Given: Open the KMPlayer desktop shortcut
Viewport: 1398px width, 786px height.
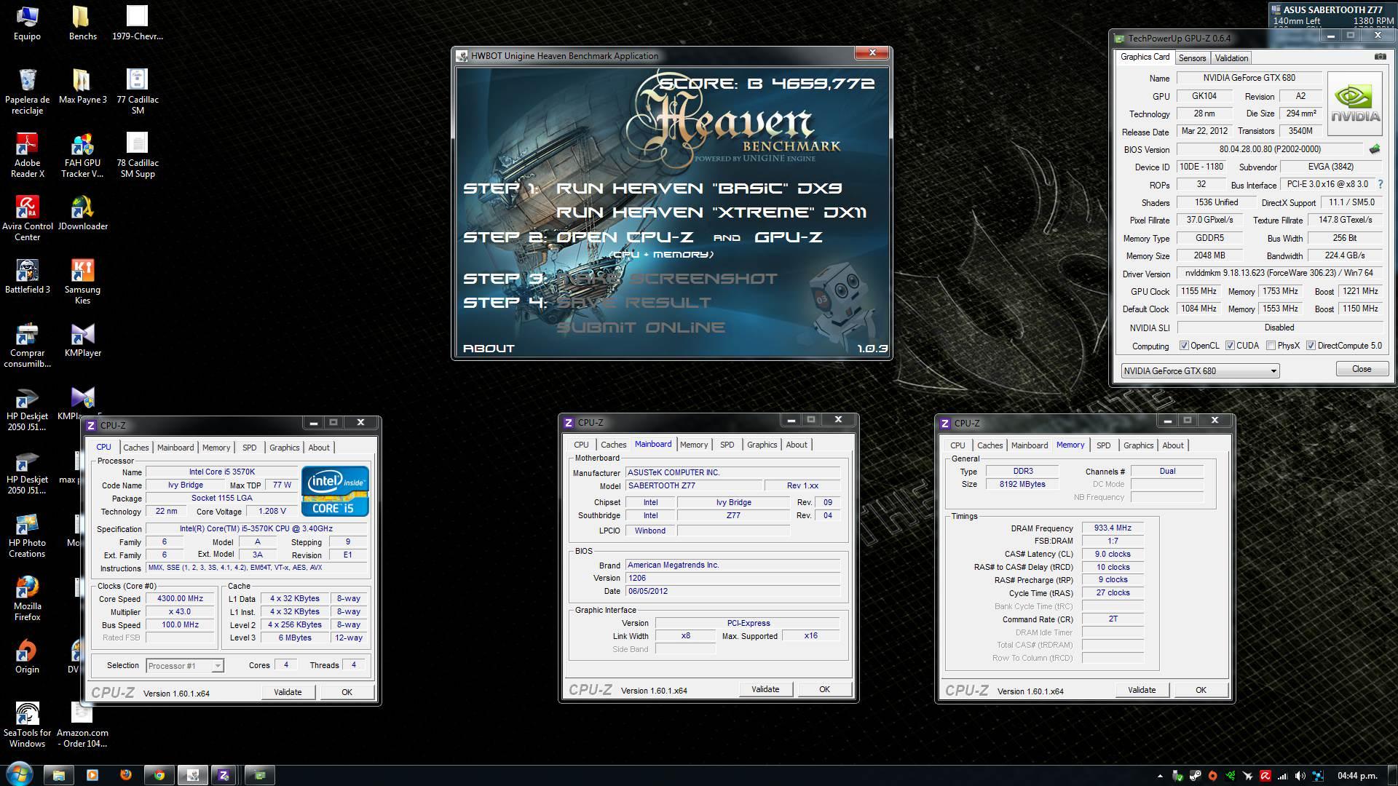Looking at the screenshot, I should coord(82,340).
